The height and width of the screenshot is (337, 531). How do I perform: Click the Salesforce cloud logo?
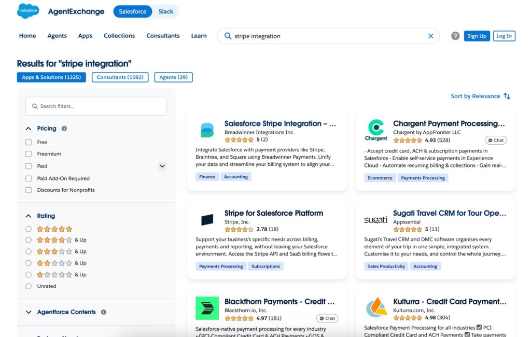(x=28, y=11)
